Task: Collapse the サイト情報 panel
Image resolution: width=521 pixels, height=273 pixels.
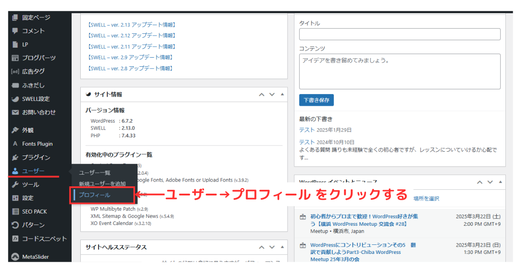Action: point(283,94)
